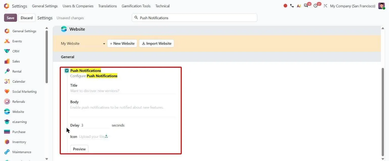Viewport: 389px width, 161px height.
Task: Click the Push Notifications search field
Action: (x=194, y=18)
